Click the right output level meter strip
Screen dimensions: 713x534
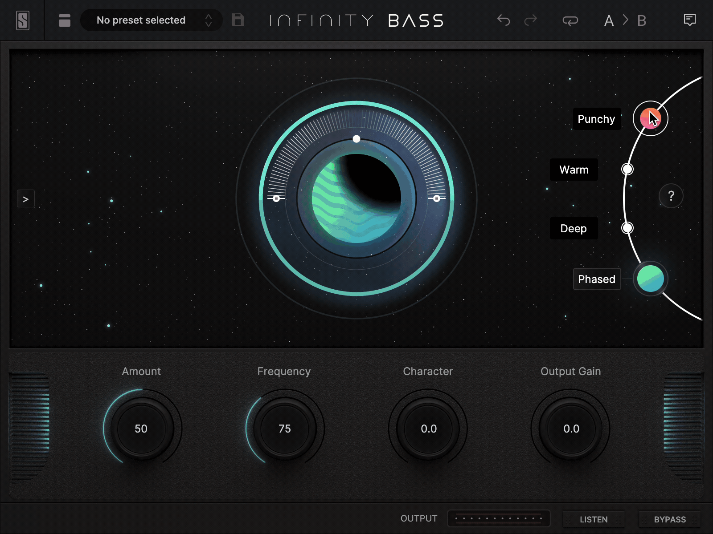[x=683, y=427]
